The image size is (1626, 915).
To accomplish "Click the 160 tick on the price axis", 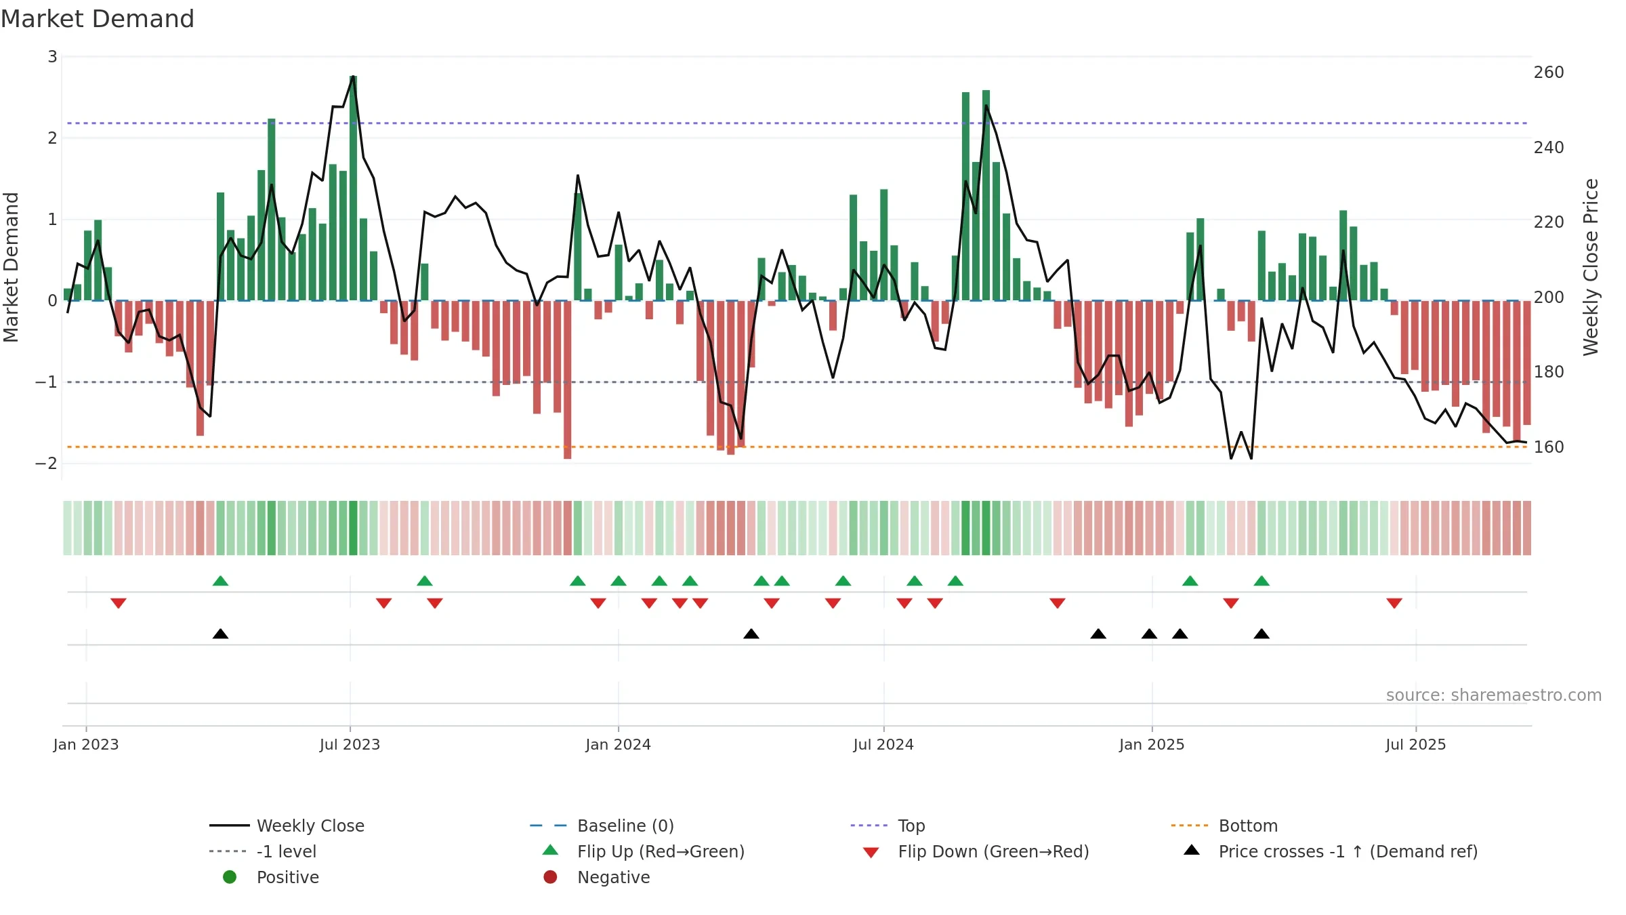I will click(1549, 447).
